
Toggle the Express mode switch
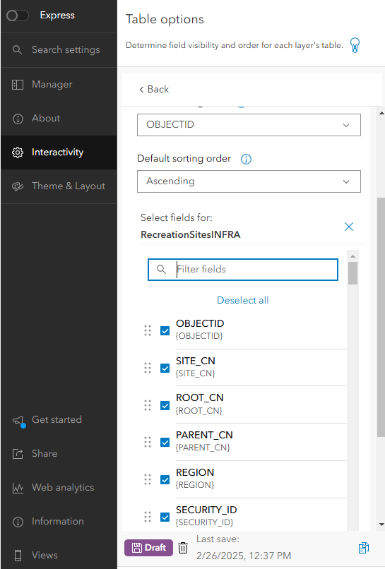[18, 16]
